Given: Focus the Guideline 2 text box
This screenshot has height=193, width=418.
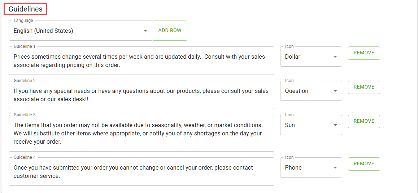Looking at the screenshot, I should [x=141, y=95].
